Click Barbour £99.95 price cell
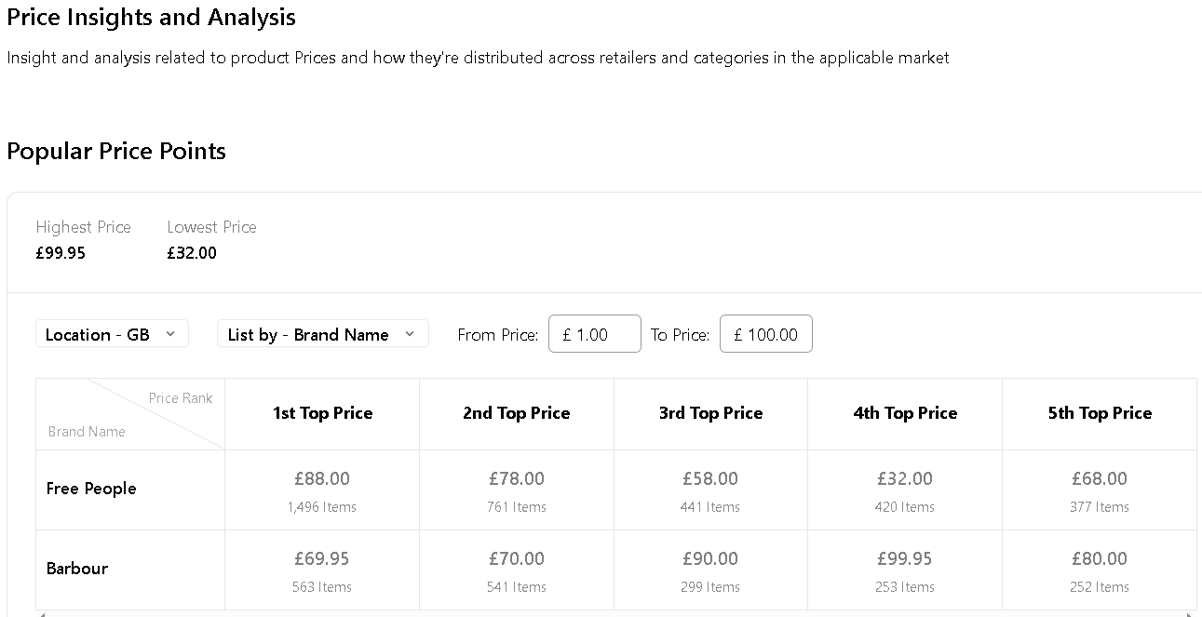This screenshot has height=617, width=1202. [x=905, y=570]
